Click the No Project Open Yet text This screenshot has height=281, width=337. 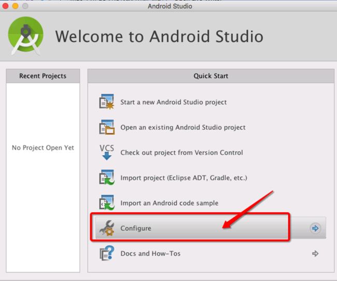43,147
